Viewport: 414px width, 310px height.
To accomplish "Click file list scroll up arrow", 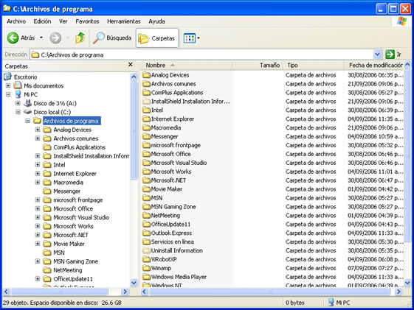I will [407, 65].
